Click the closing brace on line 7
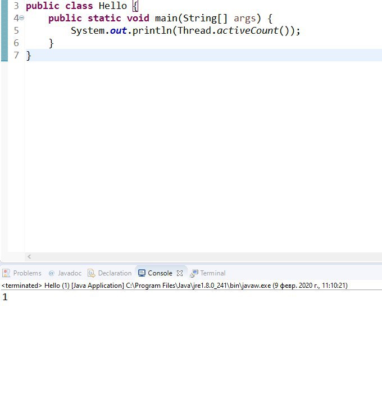This screenshot has height=398, width=382. point(29,55)
